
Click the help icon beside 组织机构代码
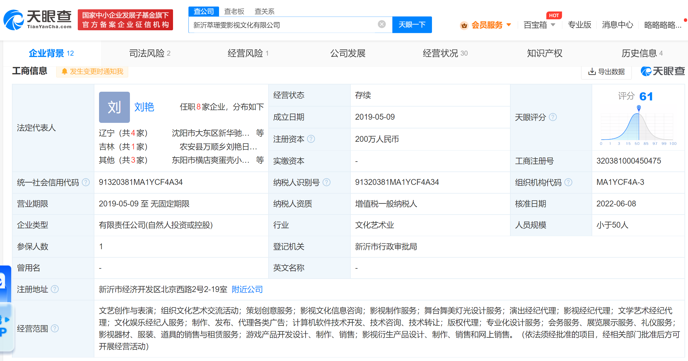568,182
